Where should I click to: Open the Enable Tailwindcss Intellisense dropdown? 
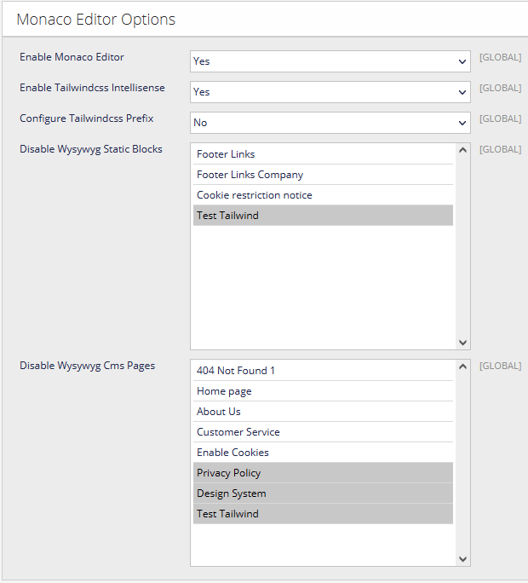(x=330, y=92)
